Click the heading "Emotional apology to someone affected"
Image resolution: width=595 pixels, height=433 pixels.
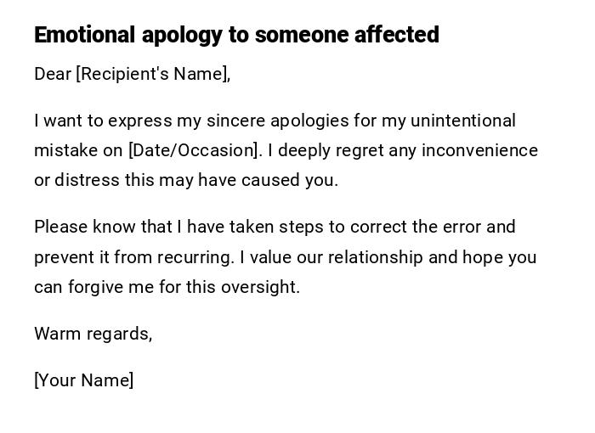(x=236, y=35)
